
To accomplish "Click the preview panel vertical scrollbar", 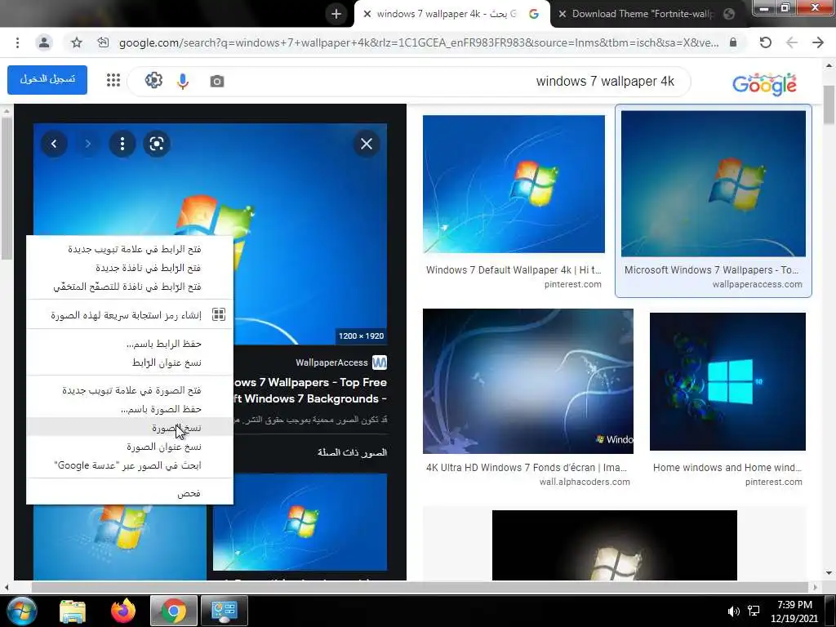I will pos(7,188).
